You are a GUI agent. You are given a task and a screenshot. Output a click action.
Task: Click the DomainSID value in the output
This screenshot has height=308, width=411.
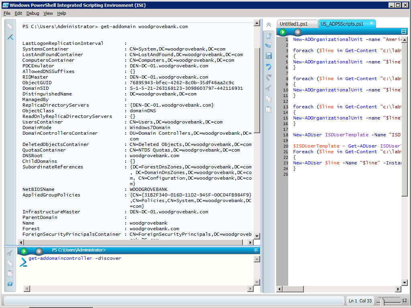186,88
